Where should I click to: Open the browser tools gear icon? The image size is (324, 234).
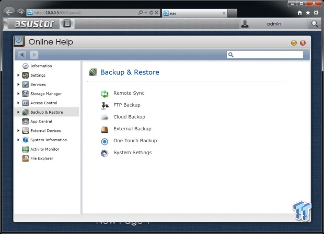coord(316,13)
